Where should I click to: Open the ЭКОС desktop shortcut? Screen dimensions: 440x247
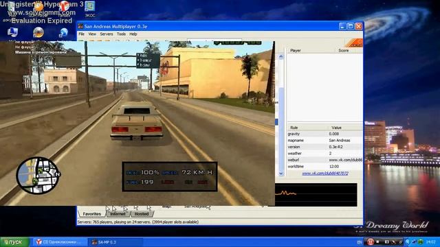[90, 9]
